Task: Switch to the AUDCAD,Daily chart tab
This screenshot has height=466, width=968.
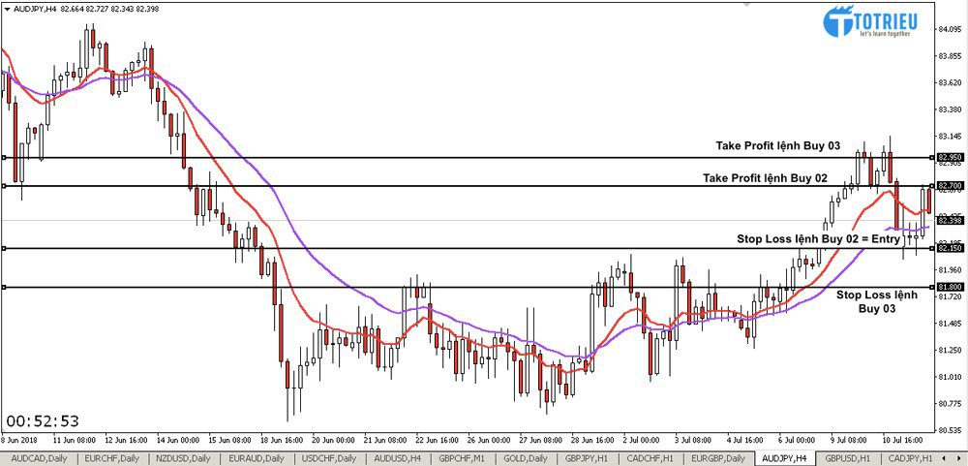Action: coord(39,459)
